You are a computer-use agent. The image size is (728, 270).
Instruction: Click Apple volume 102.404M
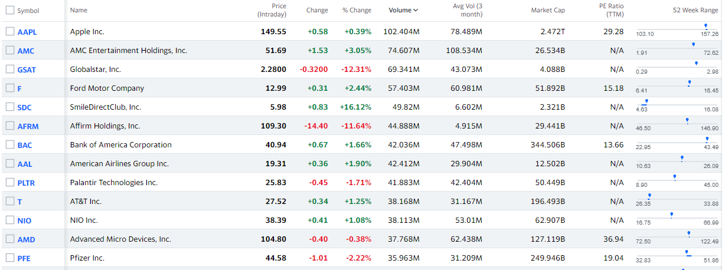(401, 31)
